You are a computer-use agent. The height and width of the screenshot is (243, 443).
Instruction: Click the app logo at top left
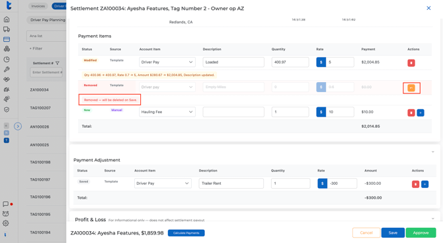tap(9, 5)
